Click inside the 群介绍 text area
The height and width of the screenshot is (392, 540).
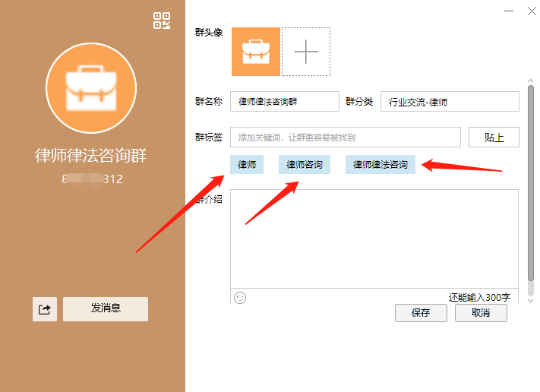pos(374,239)
